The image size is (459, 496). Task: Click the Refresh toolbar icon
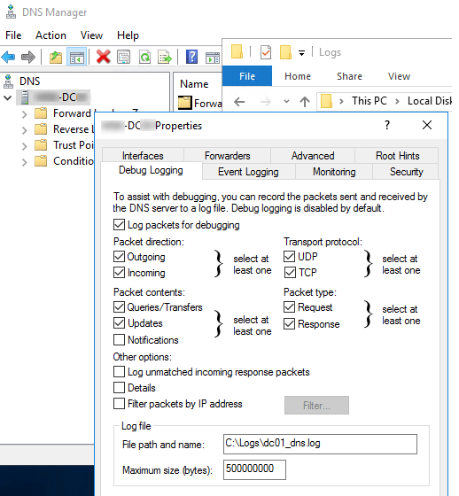tap(144, 58)
